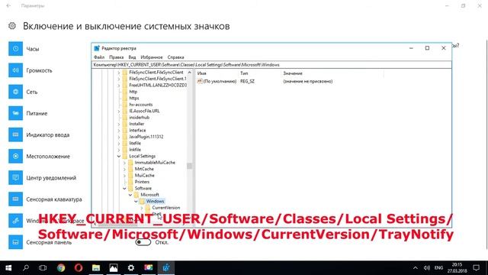Collapse the Microsoft key arrow
Viewport: 488px width, 275px height.
(x=130, y=195)
